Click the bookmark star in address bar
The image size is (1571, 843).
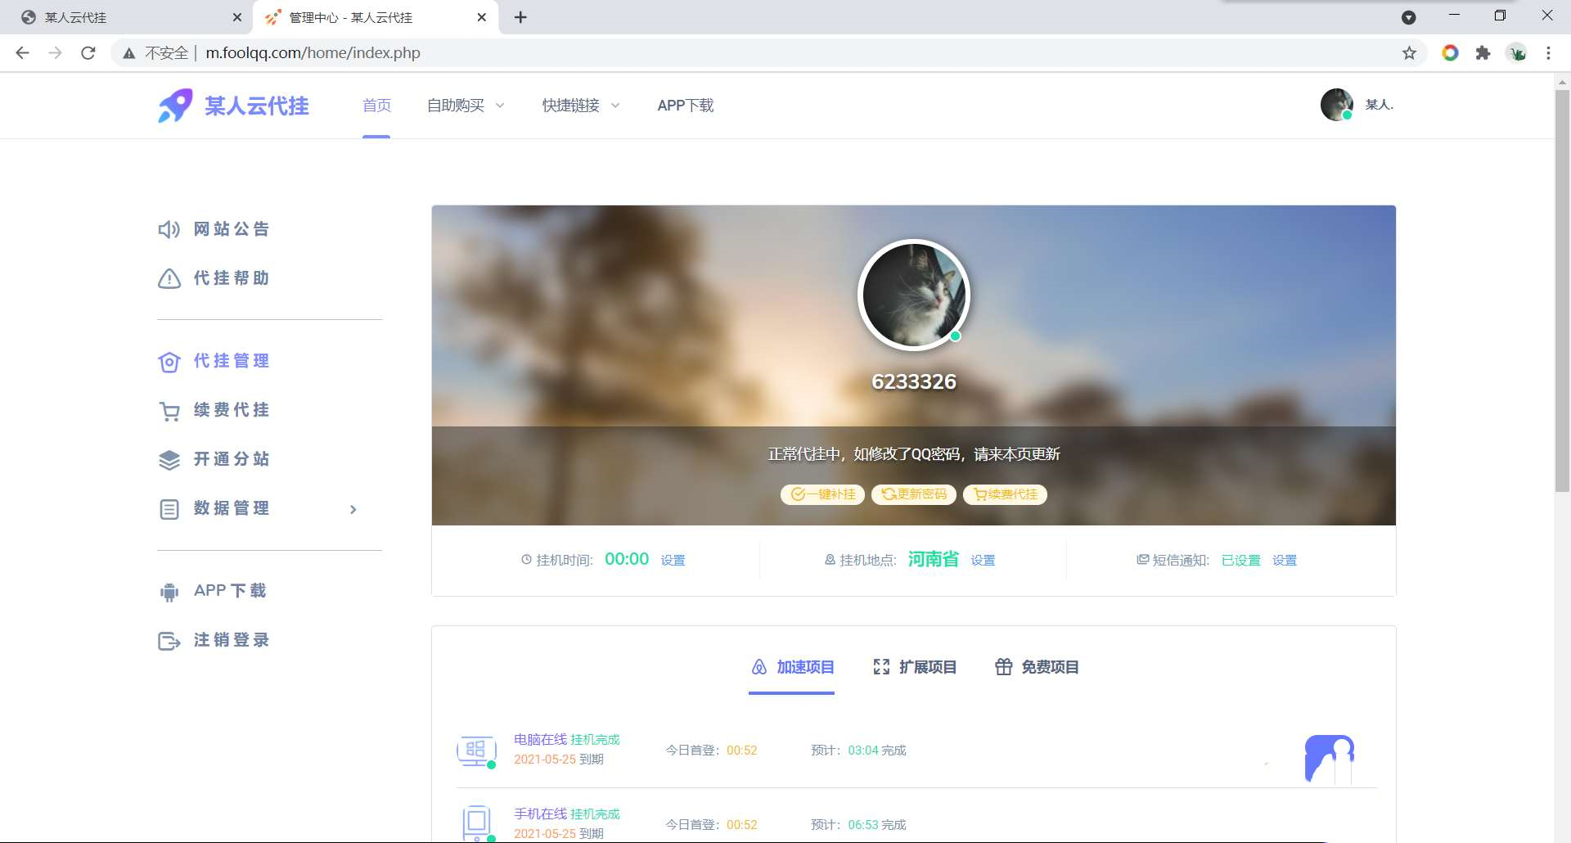pyautogui.click(x=1409, y=52)
